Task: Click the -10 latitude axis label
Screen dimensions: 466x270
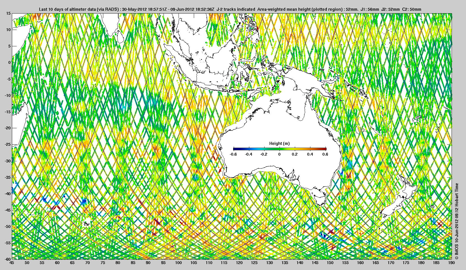Action: click(x=8, y=95)
